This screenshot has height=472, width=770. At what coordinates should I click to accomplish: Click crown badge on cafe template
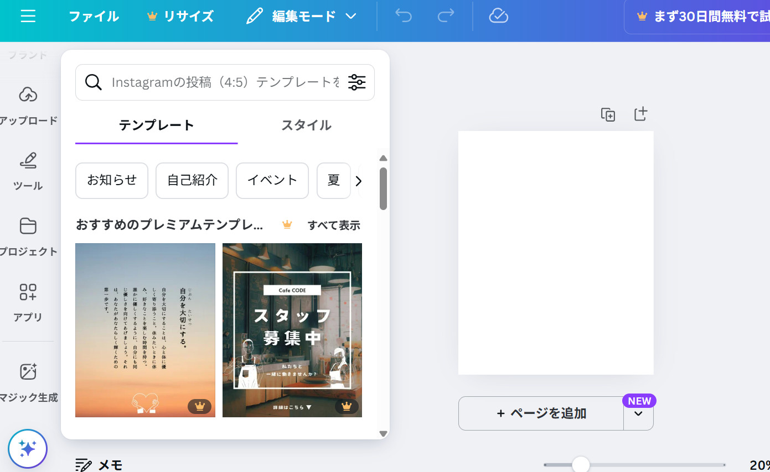[347, 406]
